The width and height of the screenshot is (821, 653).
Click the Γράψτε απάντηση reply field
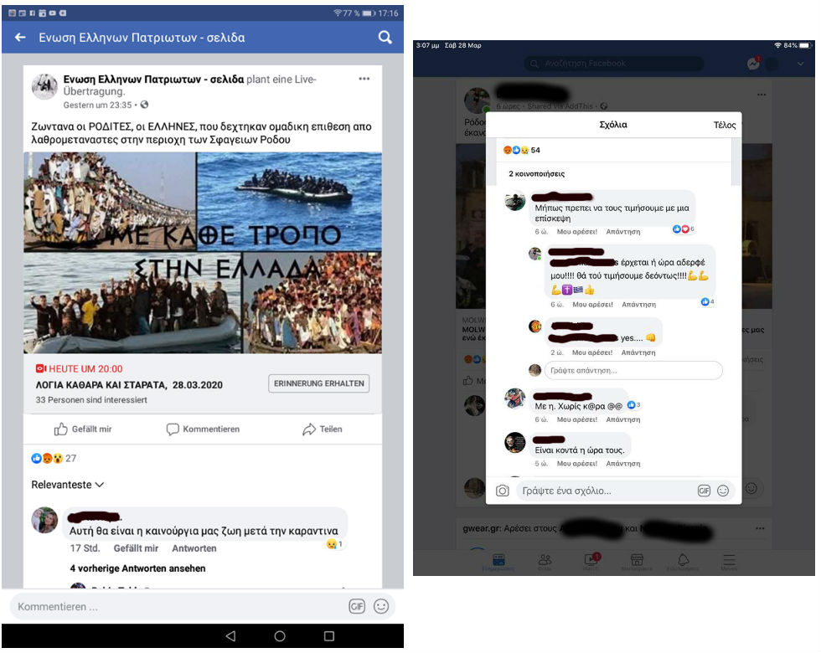click(633, 370)
